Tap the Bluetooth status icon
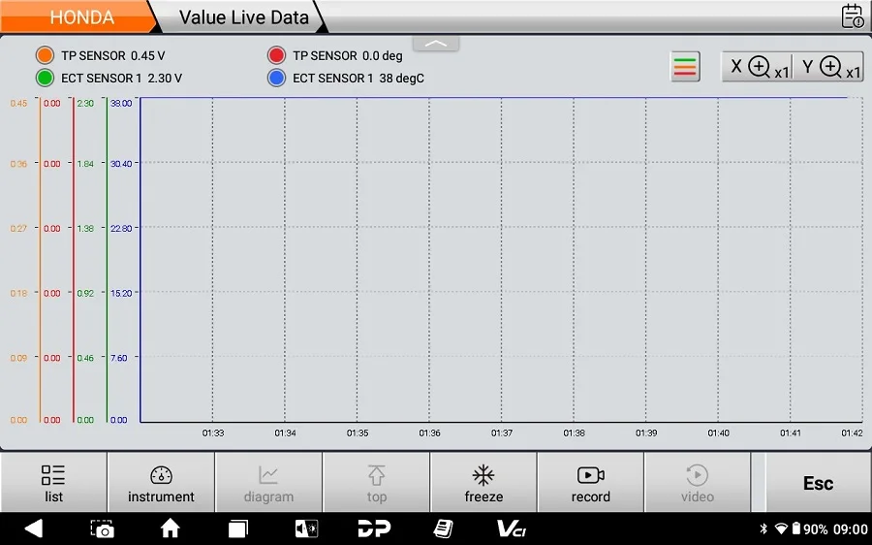Screen dimensions: 872x545 pos(763,529)
